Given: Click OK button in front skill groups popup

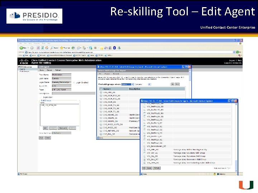Looking at the screenshot, I should coord(143,168).
